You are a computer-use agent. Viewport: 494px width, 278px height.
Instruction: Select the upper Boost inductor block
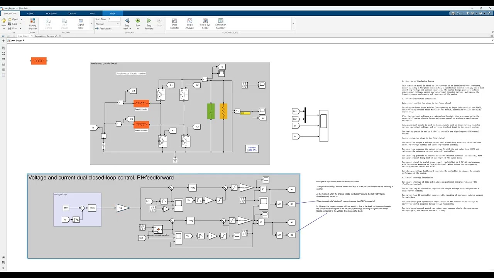click(x=141, y=103)
